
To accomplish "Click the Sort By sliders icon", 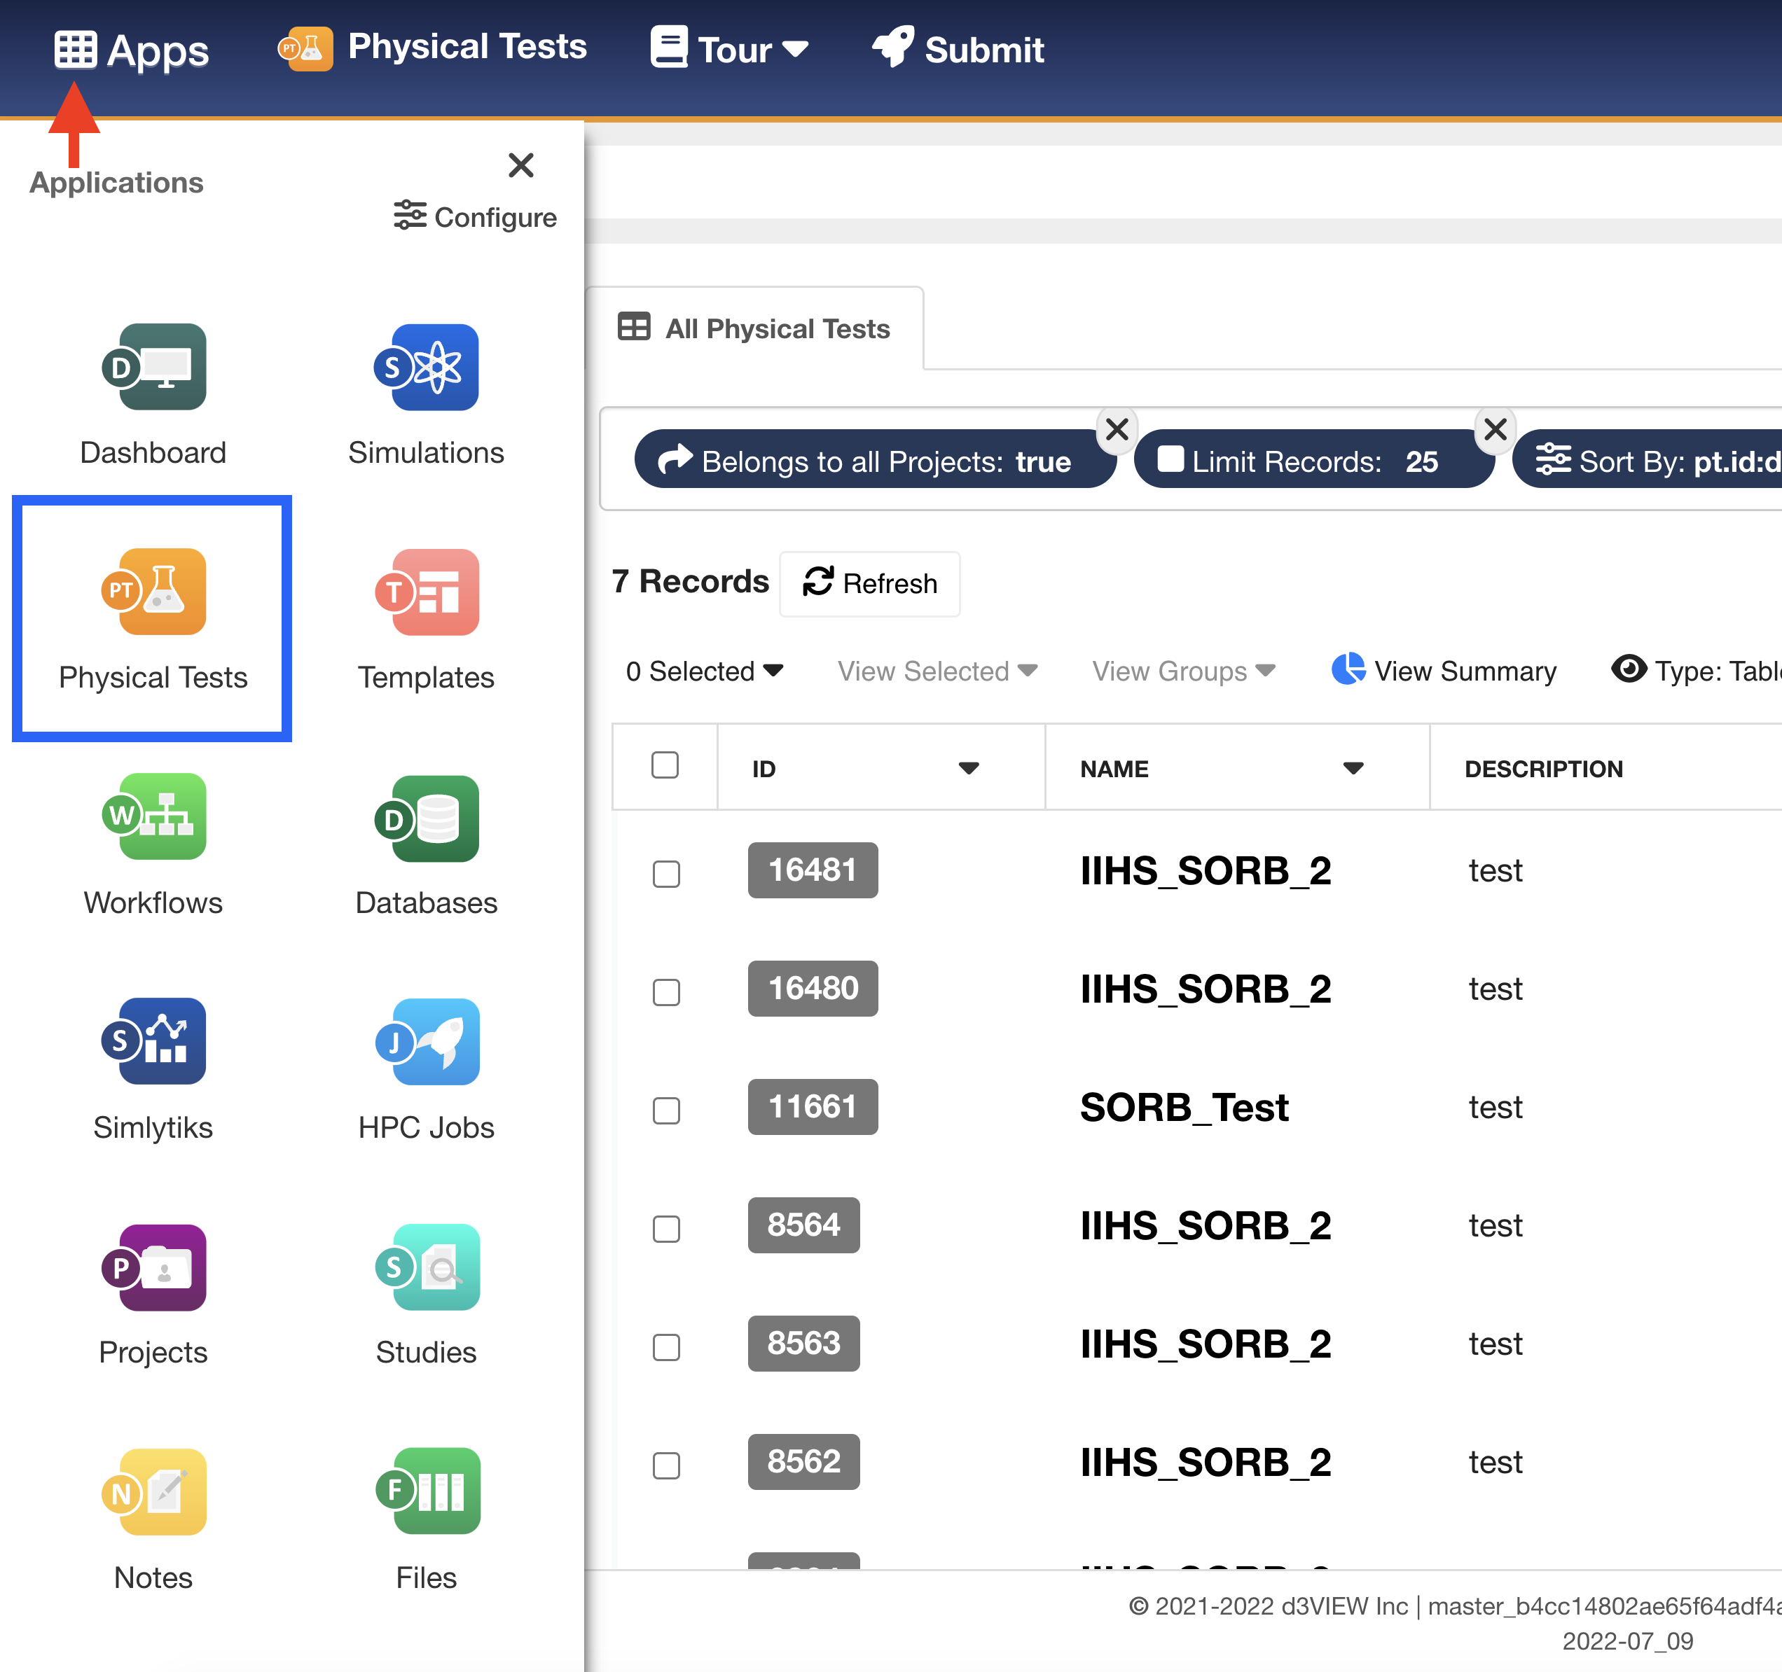I will click(1552, 460).
